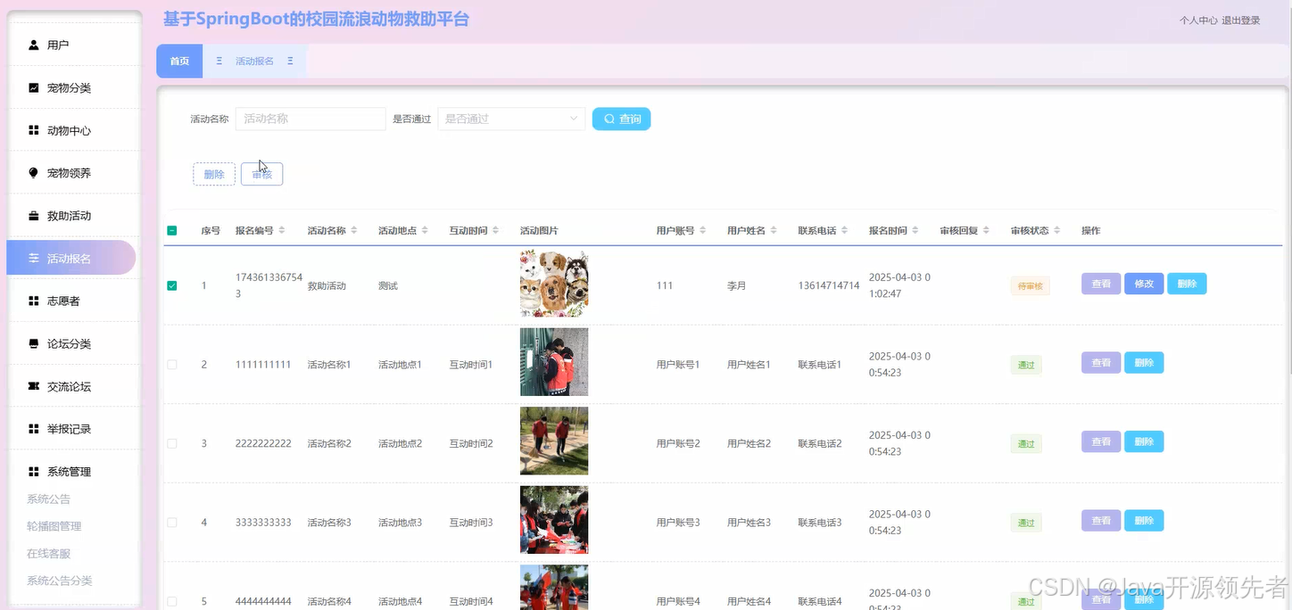The width and height of the screenshot is (1292, 610).
Task: Switch to the 首页 tab
Action: click(178, 61)
